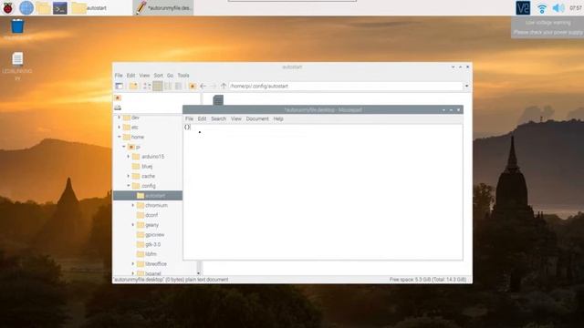The width and height of the screenshot is (584, 328).
Task: Expand the geany folder in tree
Action: (132, 225)
